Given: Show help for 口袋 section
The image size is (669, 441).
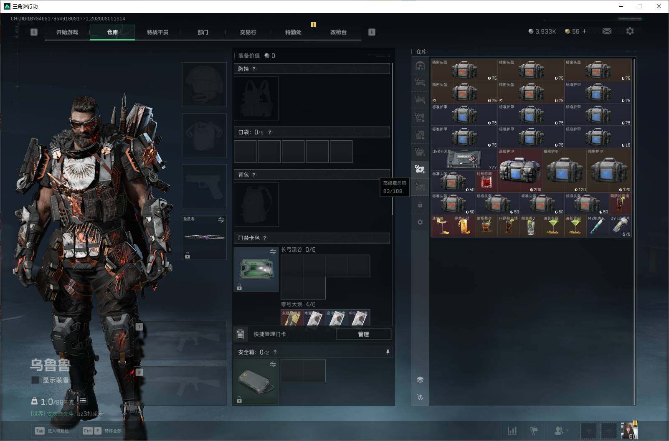Looking at the screenshot, I should (x=270, y=132).
